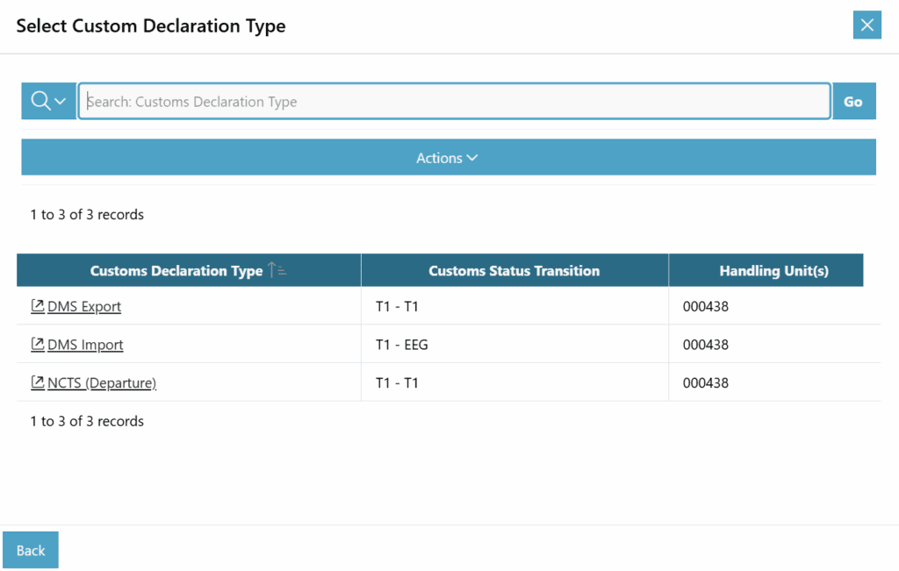899x571 pixels.
Task: Click handling unit 000438 in DMS Export row
Action: click(x=706, y=307)
